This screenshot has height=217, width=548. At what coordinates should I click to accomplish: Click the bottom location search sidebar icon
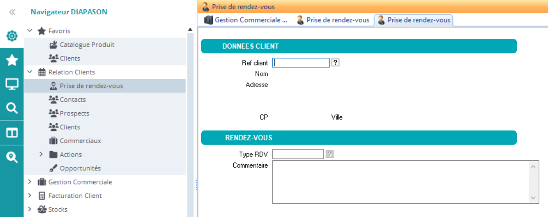tap(12, 157)
